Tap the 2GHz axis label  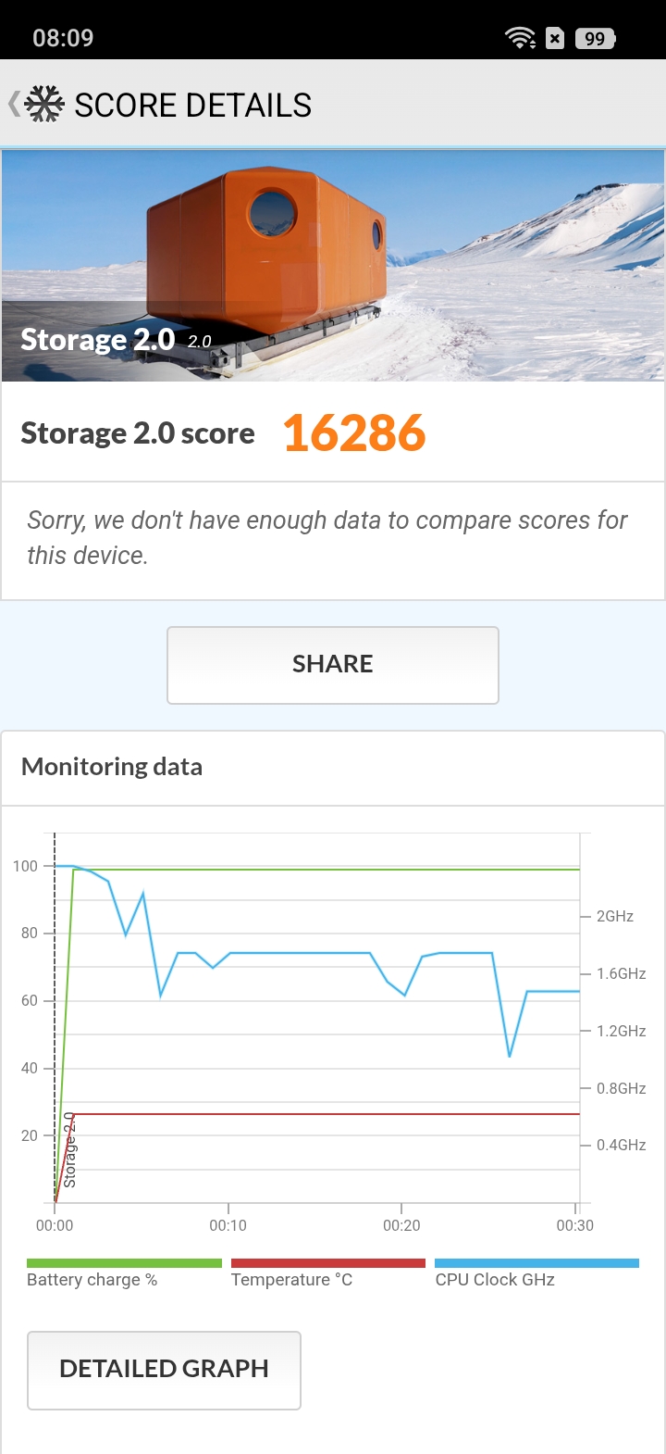point(614,916)
